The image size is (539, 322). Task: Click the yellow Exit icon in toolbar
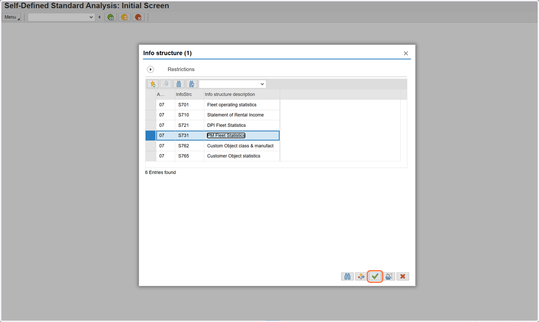(x=124, y=17)
